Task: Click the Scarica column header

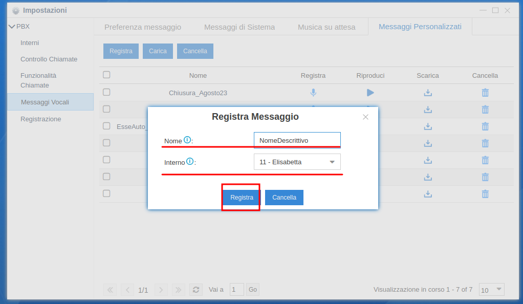Action: 428,76
